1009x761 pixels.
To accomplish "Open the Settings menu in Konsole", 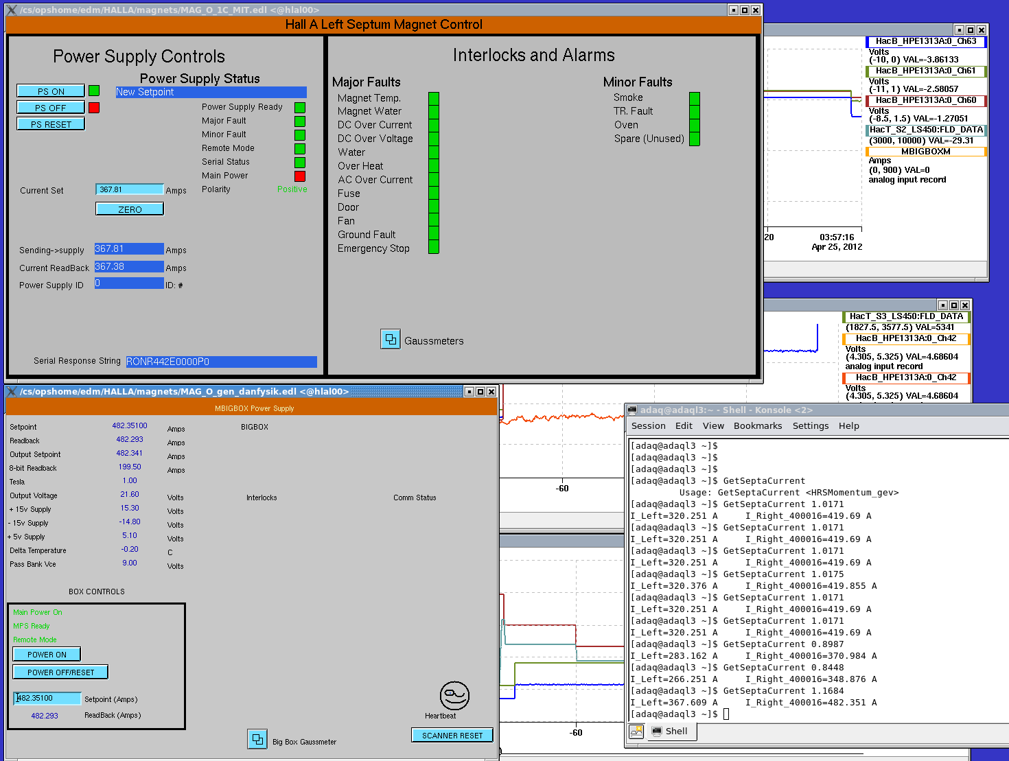I will click(811, 426).
